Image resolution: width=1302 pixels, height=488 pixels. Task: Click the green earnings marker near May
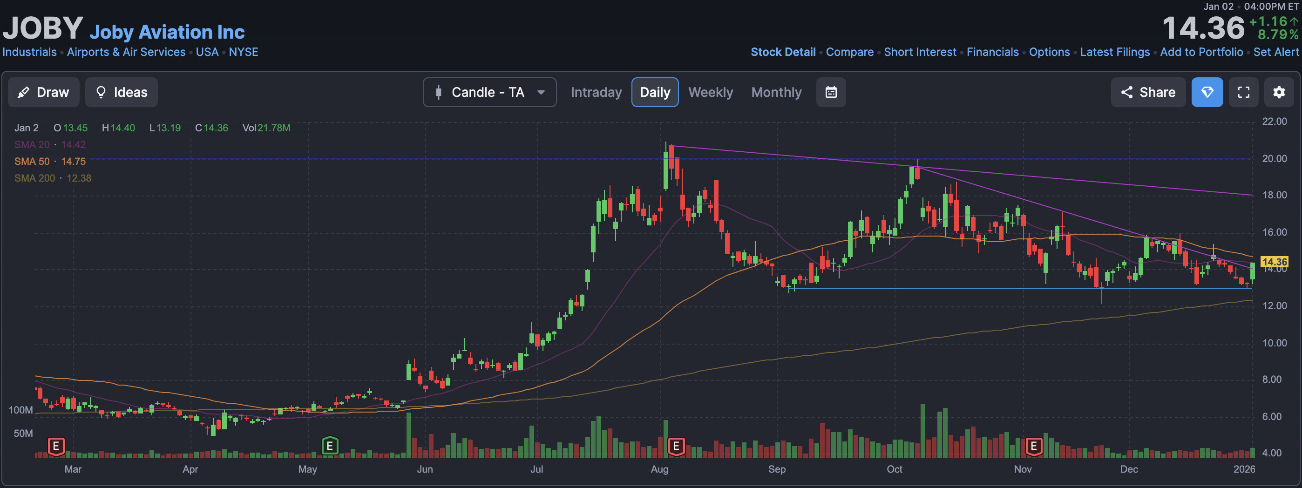330,446
